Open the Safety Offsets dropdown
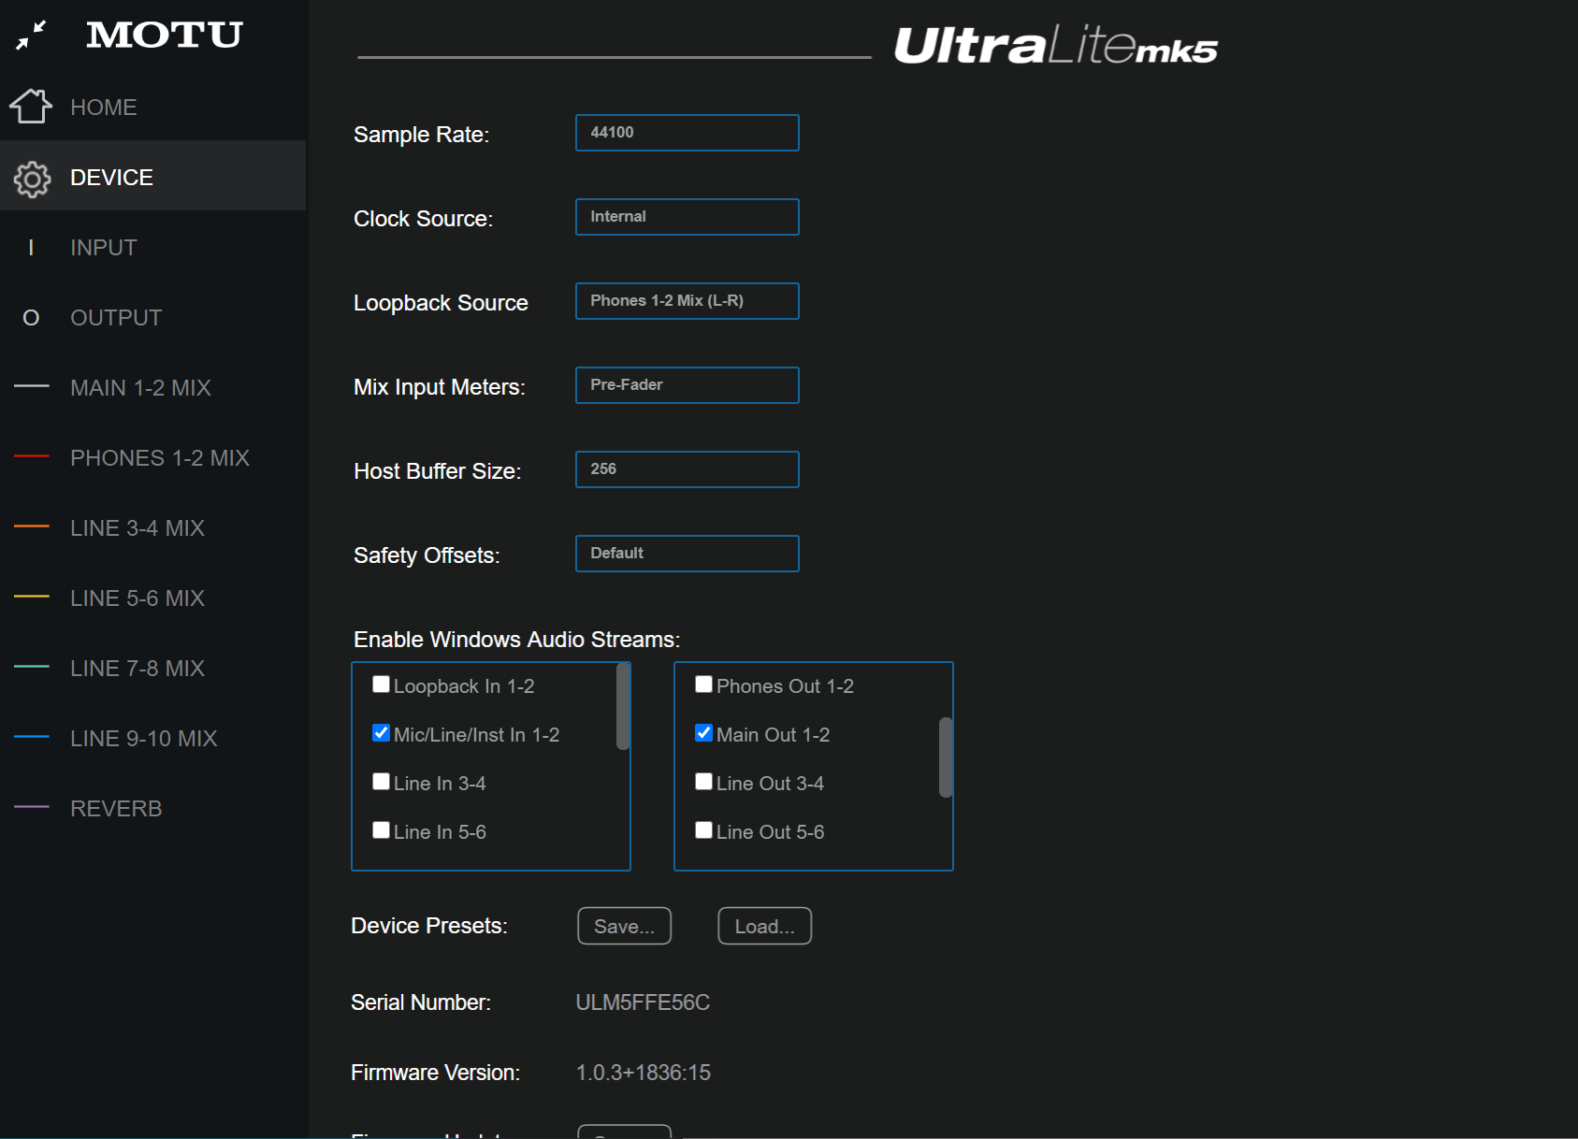The image size is (1578, 1139). click(x=687, y=554)
